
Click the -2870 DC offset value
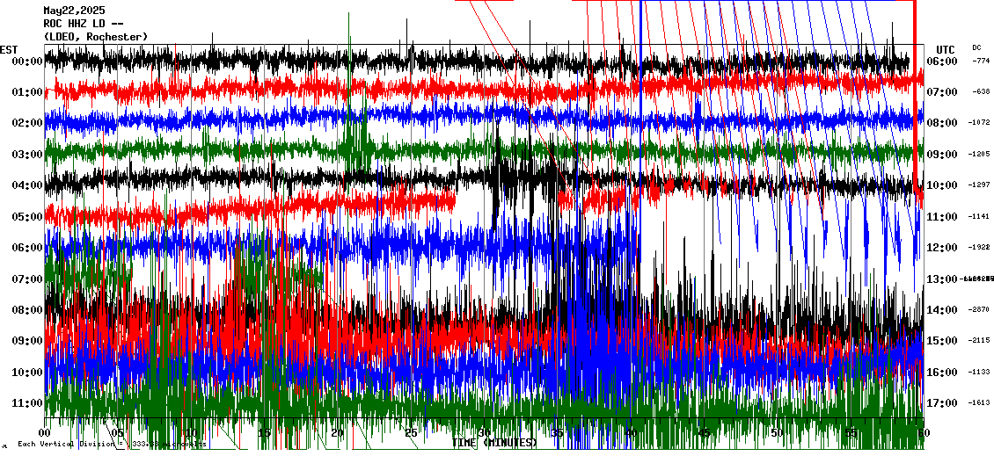coord(981,310)
